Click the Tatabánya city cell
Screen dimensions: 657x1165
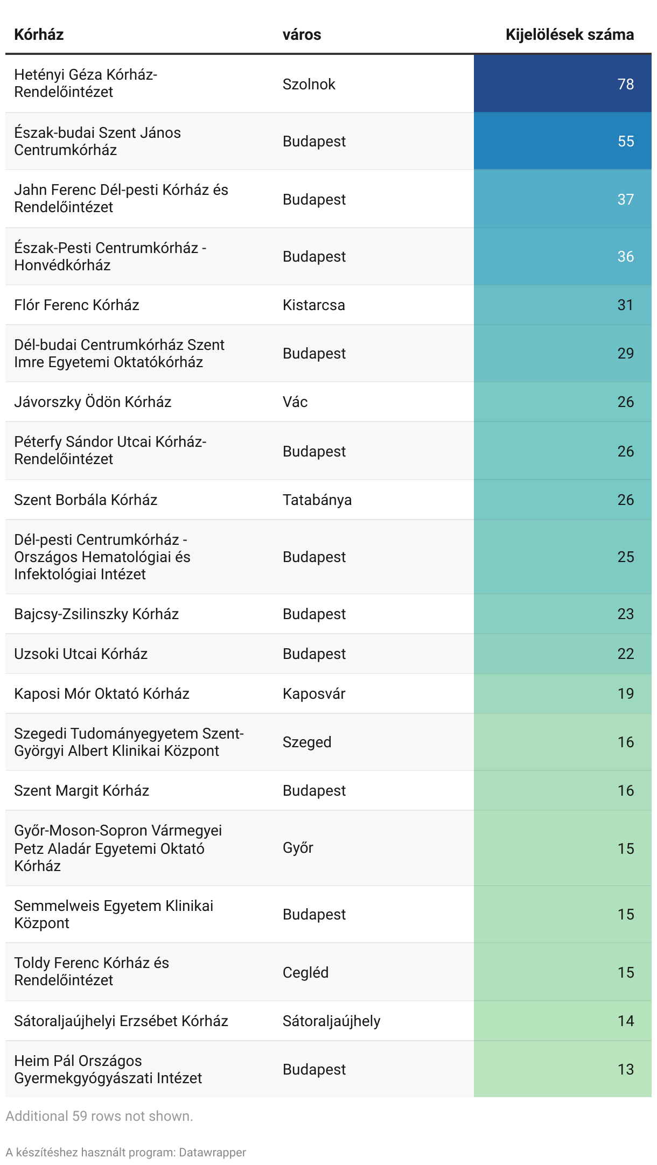(x=317, y=500)
